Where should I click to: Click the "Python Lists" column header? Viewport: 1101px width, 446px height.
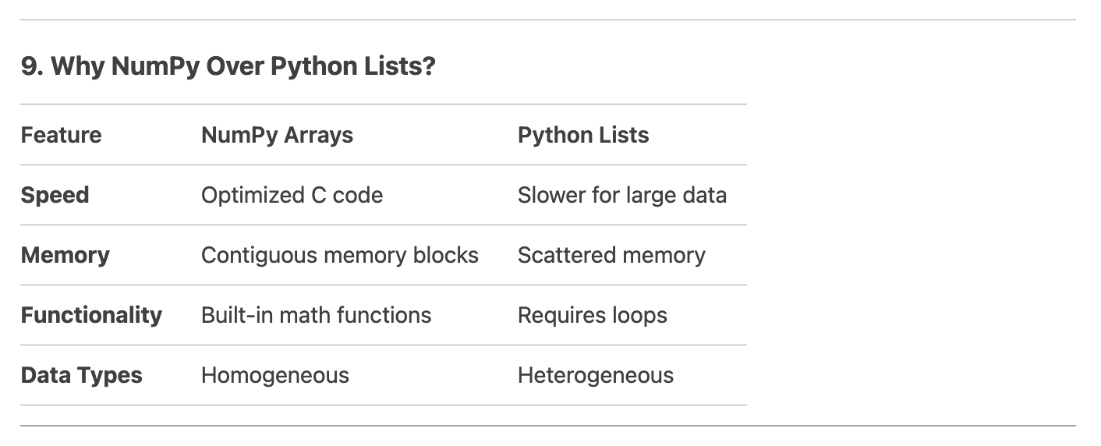pos(582,135)
